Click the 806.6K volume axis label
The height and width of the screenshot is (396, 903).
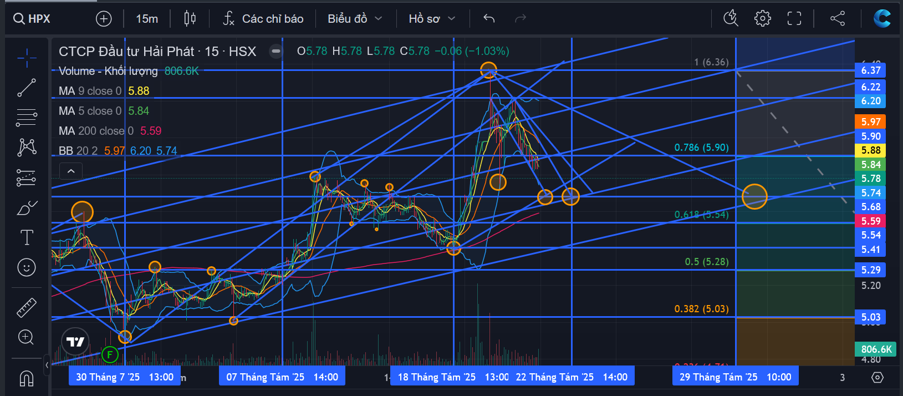tap(876, 349)
